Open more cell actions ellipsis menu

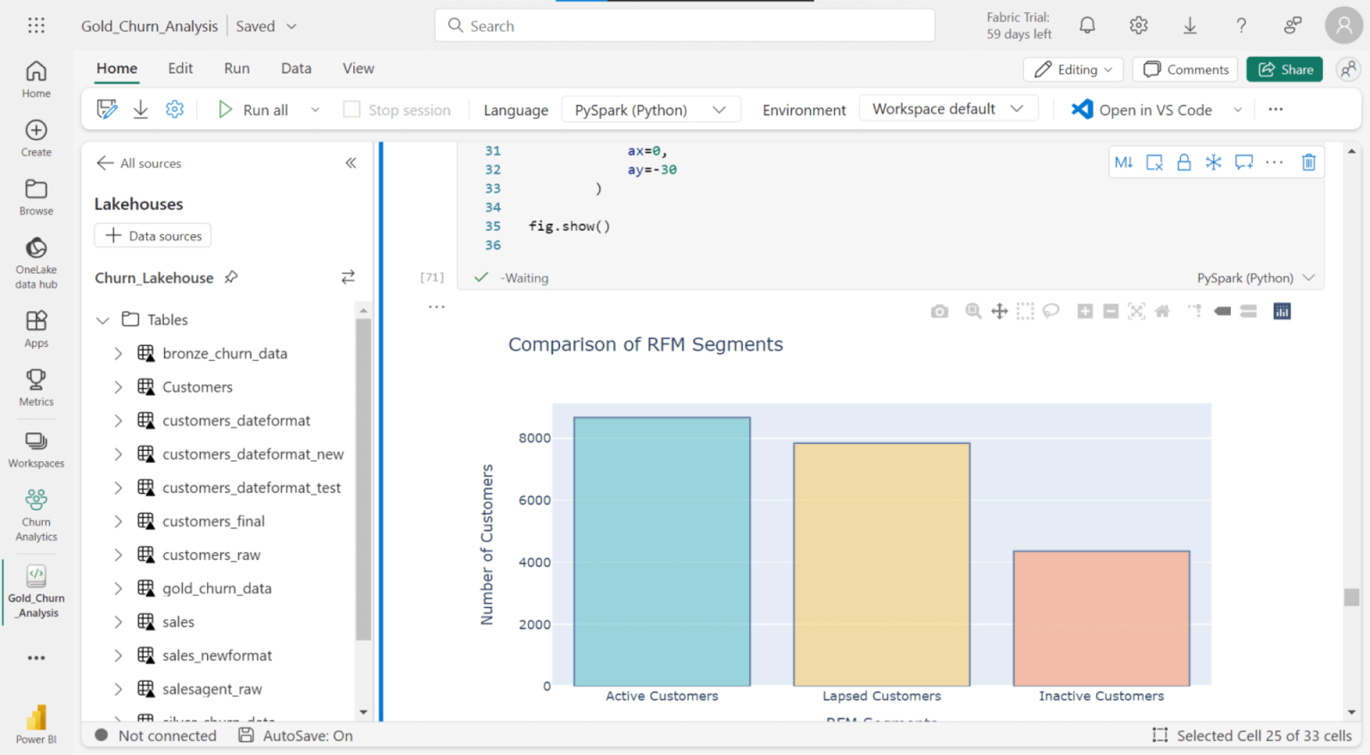[1274, 163]
